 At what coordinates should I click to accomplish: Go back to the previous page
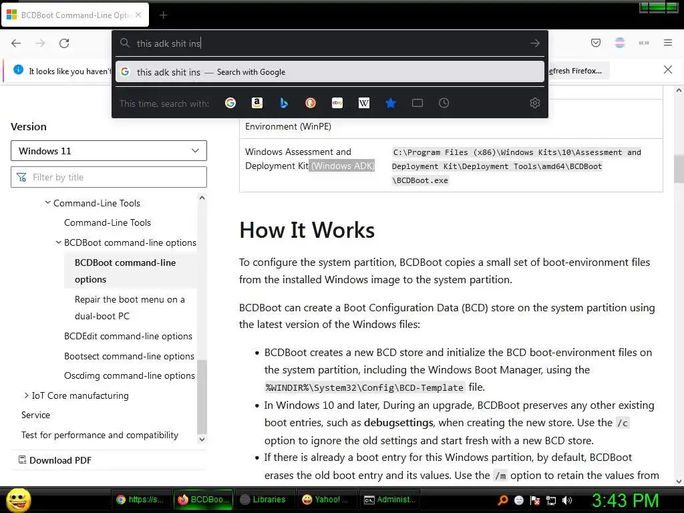pos(16,43)
